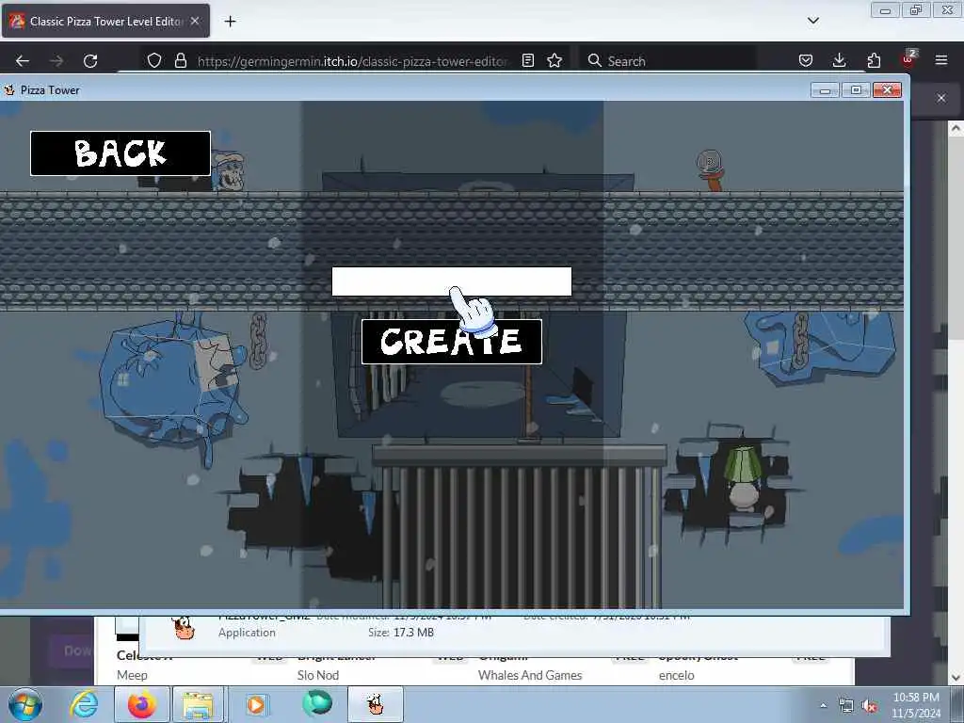964x723 pixels.
Task: Open Firefox extensions menu
Action: point(874,61)
